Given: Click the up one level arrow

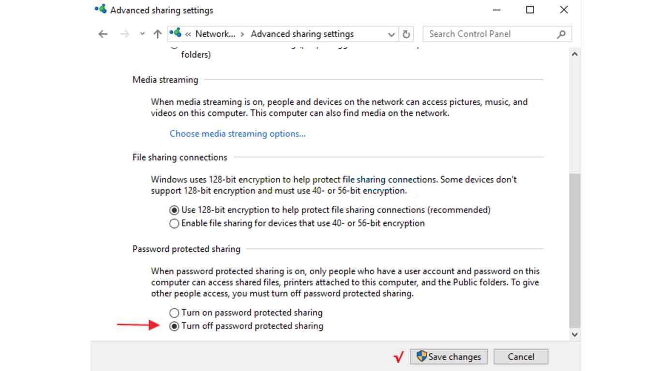Looking at the screenshot, I should click(x=157, y=34).
